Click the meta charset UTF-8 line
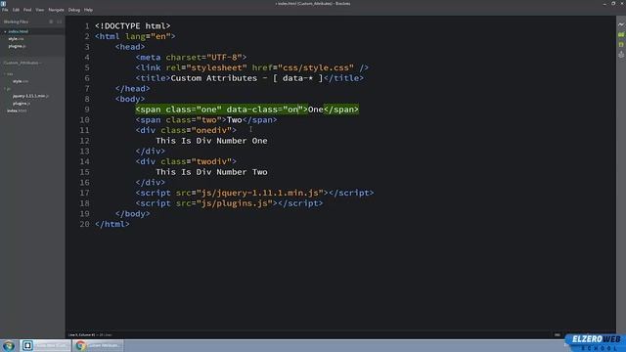The width and height of the screenshot is (626, 352). pos(191,58)
